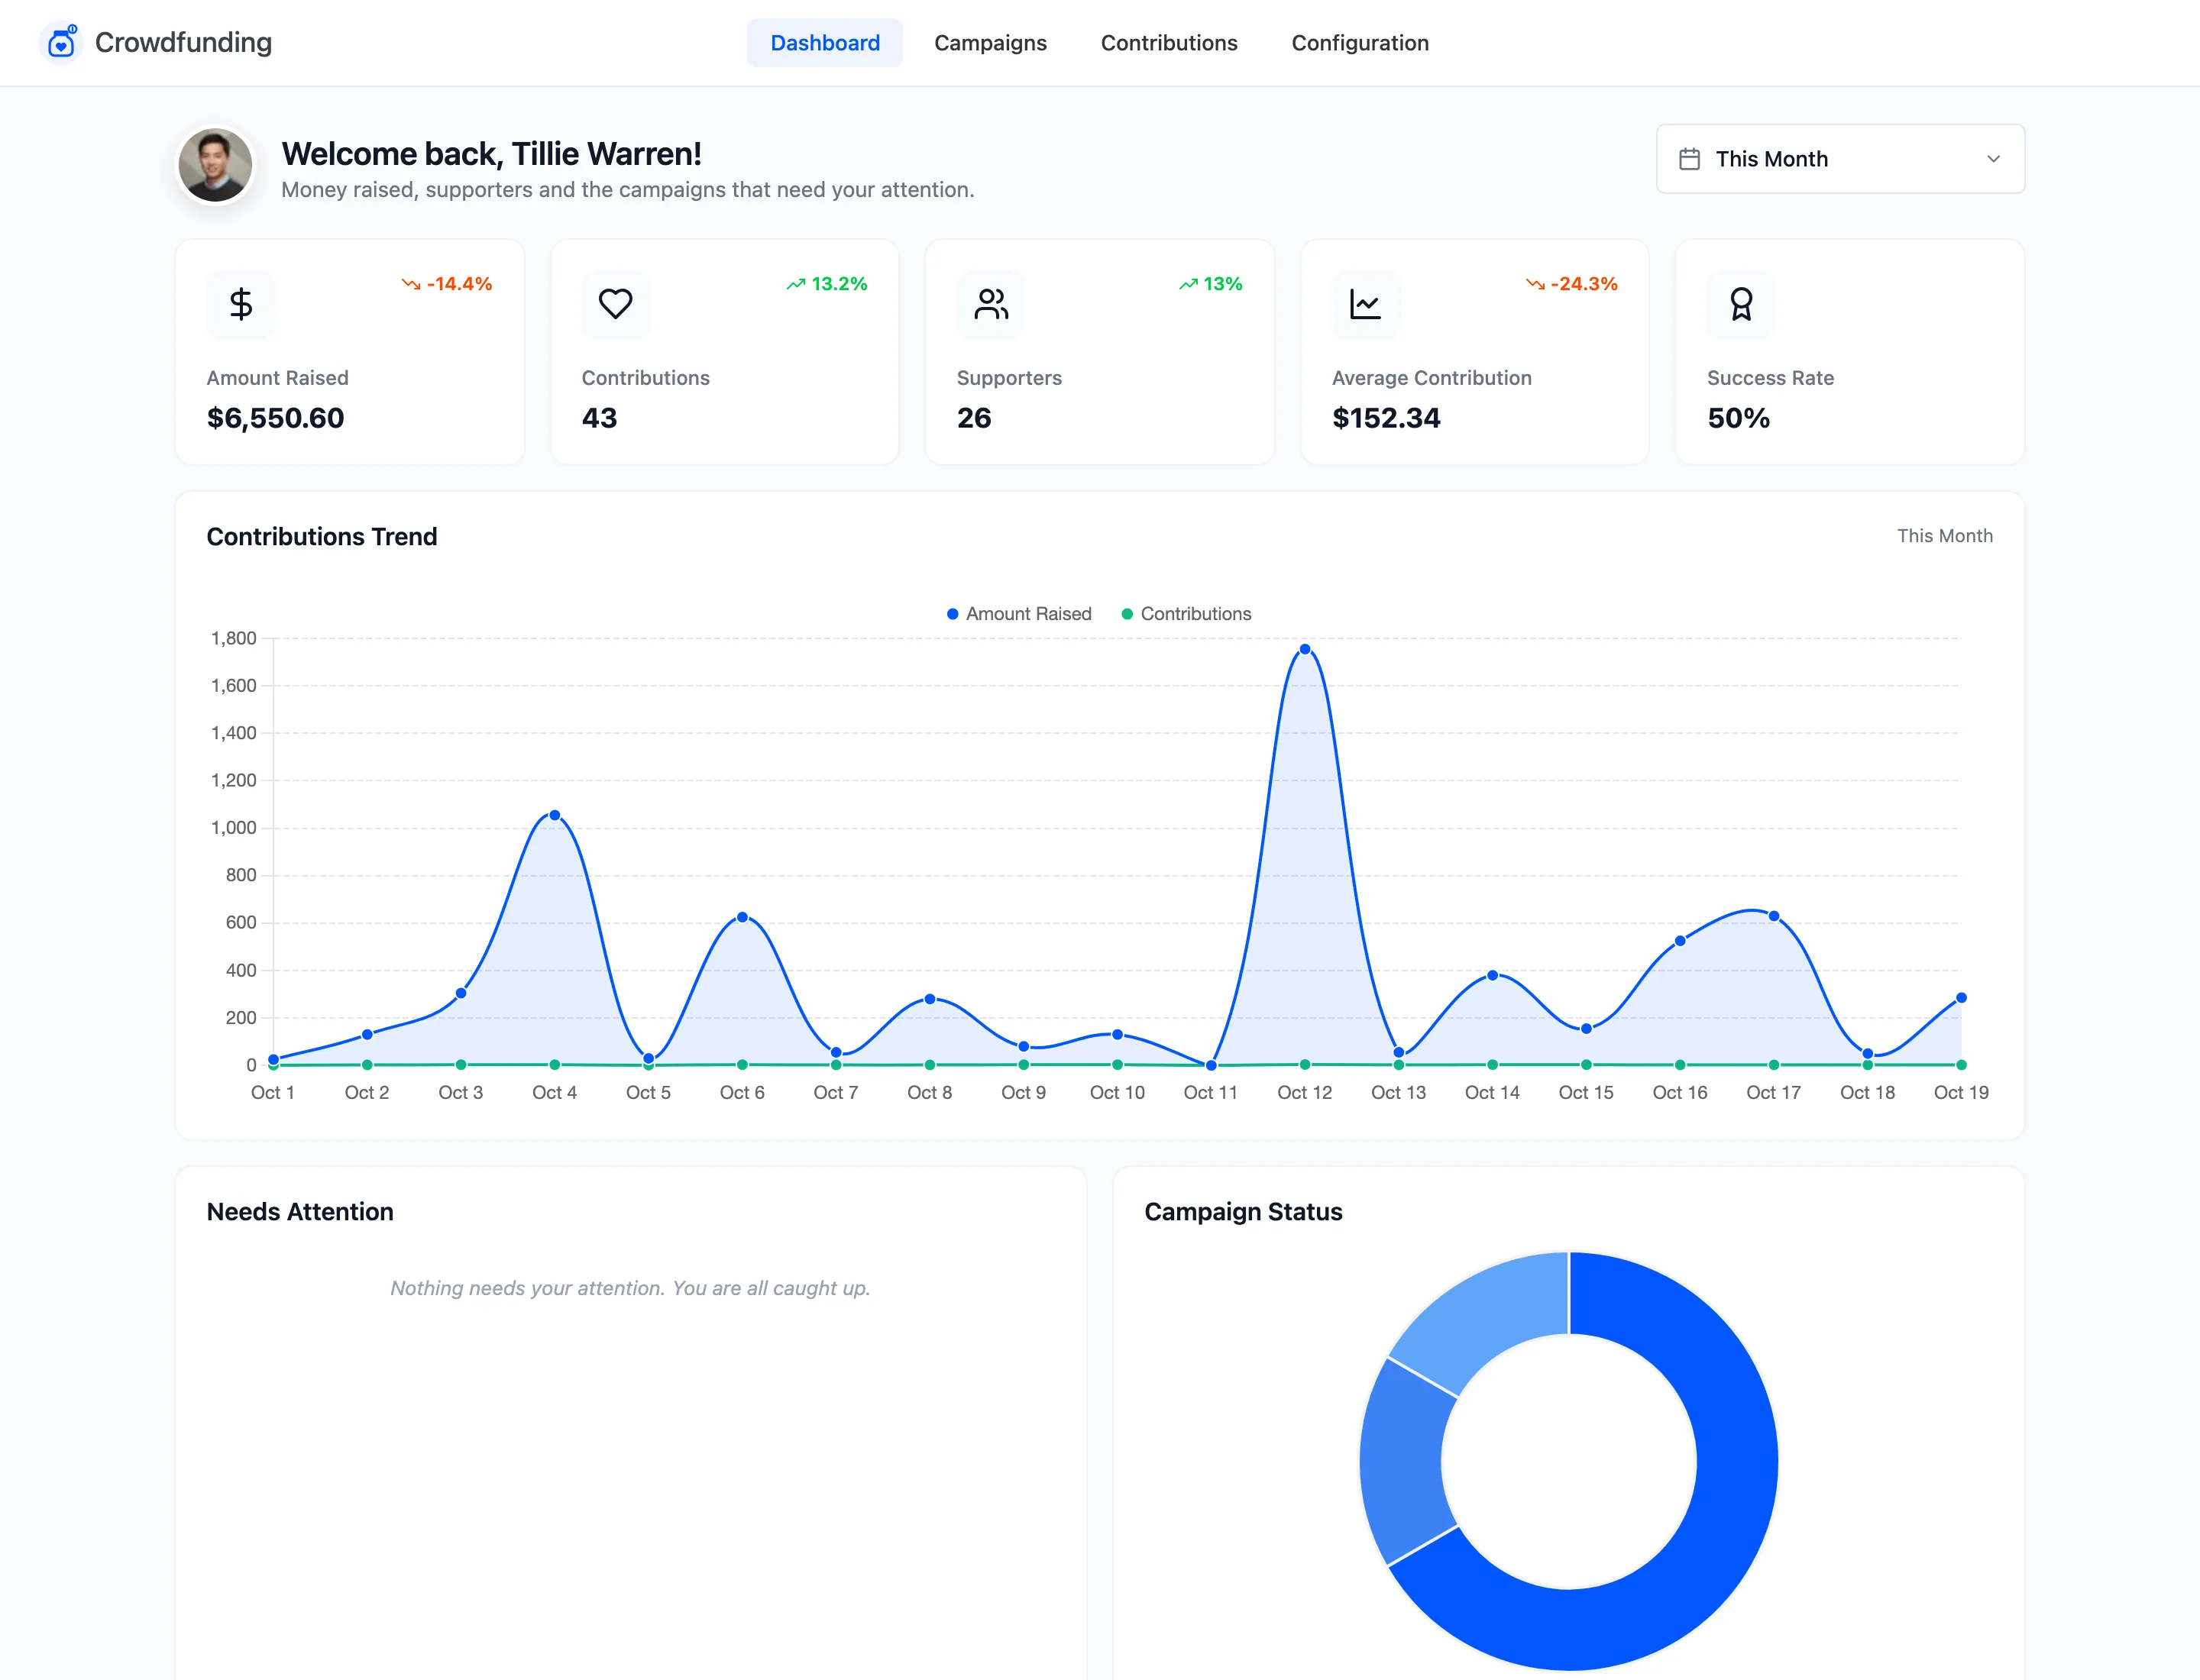
Task: Click the This Month label in chart card
Action: coord(1944,536)
